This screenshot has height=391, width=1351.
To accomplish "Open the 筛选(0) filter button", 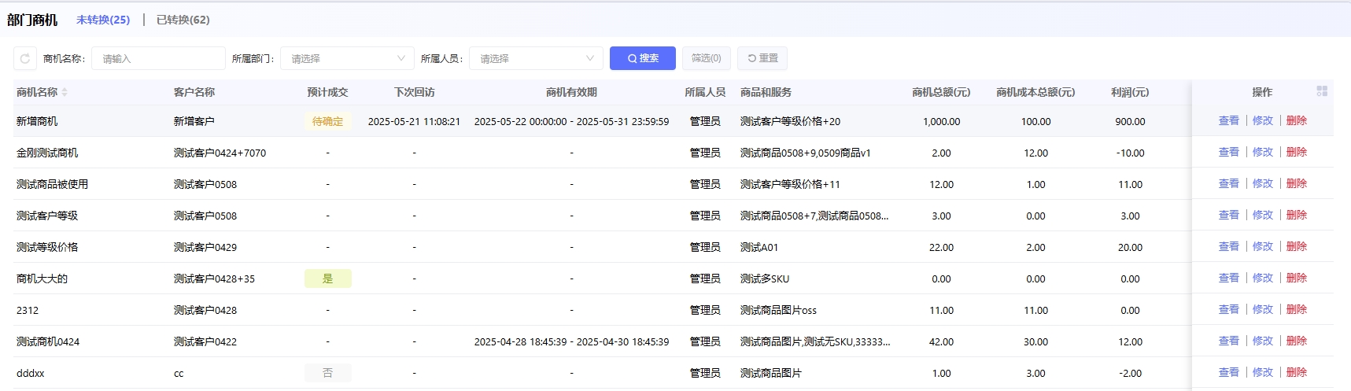I will point(706,58).
